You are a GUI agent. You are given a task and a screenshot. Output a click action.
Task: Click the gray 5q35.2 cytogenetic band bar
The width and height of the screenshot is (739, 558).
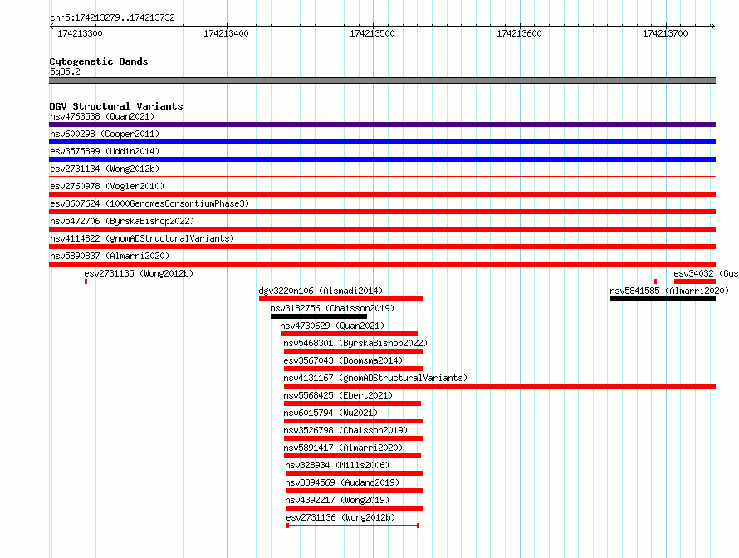[x=382, y=81]
